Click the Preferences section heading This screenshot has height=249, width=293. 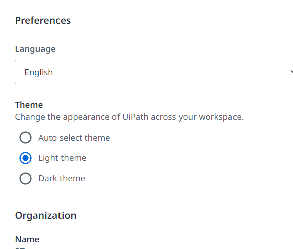tap(43, 20)
